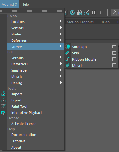
Task: Open Muscle solver option box
Action: [114, 65]
